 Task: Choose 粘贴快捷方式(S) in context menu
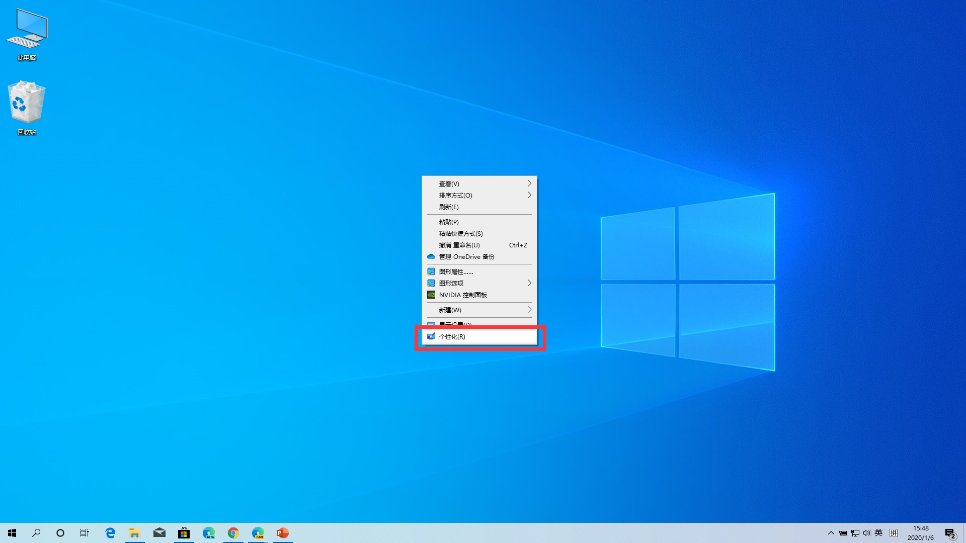(x=479, y=233)
